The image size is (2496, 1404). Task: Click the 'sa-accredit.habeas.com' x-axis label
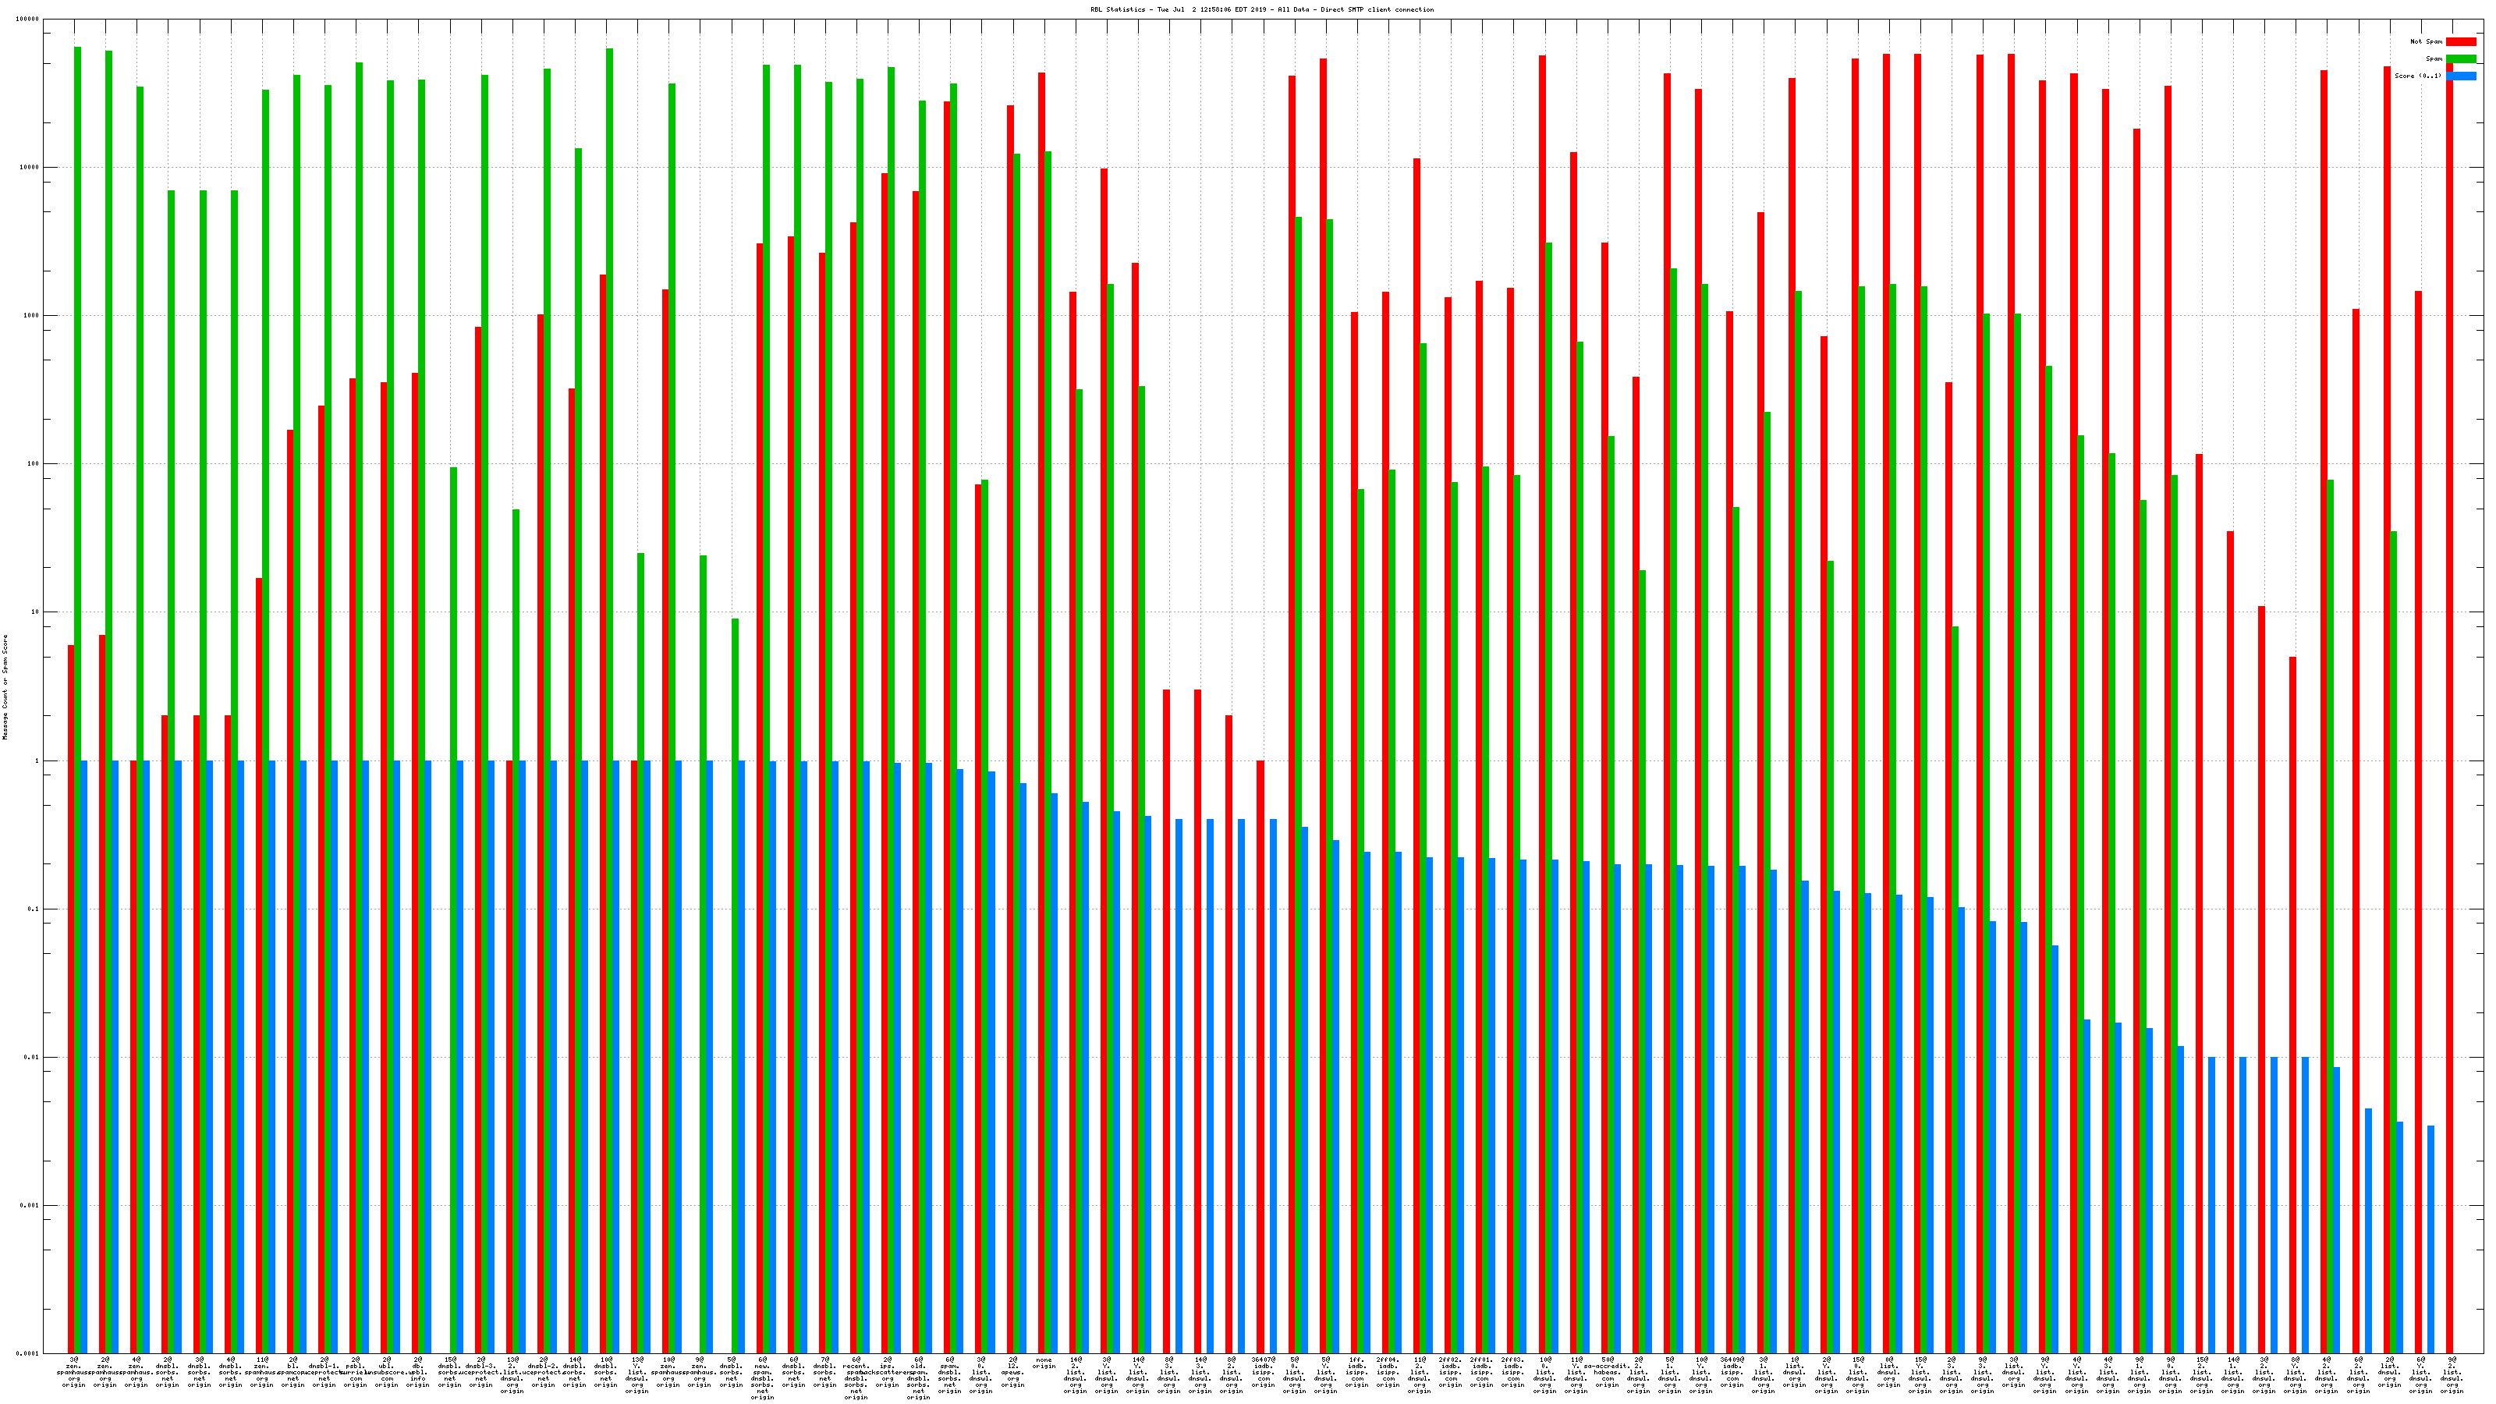click(1608, 1372)
